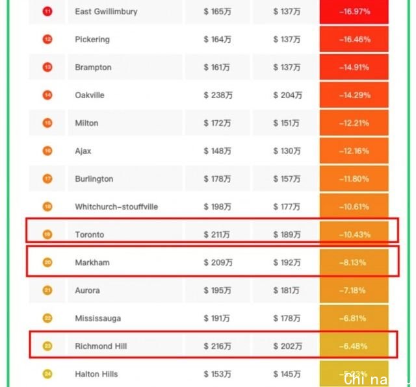Click the Mississauga city name
The height and width of the screenshot is (387, 416).
coord(98,318)
